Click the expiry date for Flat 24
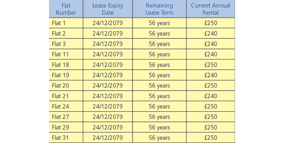Viewport: 284px width, 143px height. [108, 106]
